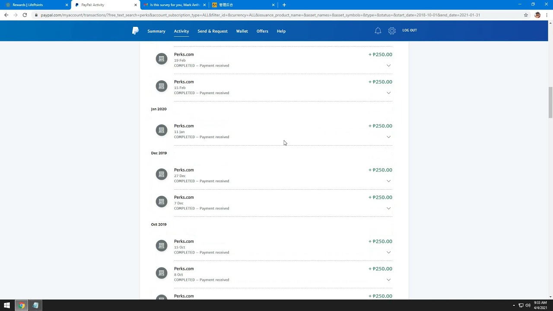This screenshot has width=553, height=311.
Task: Open Chrome profile avatar
Action: pyautogui.click(x=537, y=15)
